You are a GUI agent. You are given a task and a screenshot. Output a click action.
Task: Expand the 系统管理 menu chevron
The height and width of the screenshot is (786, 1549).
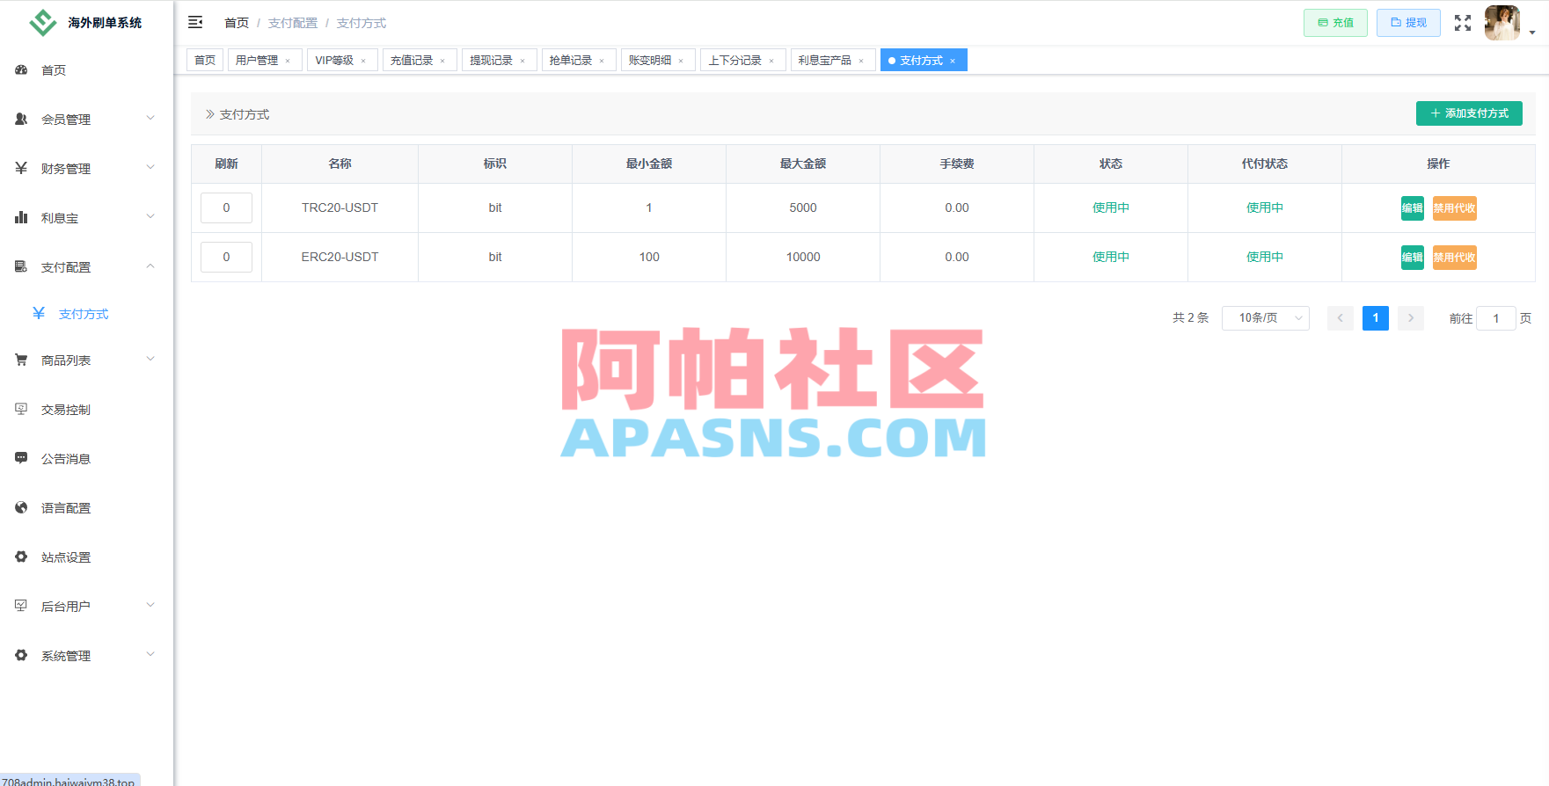(x=150, y=654)
